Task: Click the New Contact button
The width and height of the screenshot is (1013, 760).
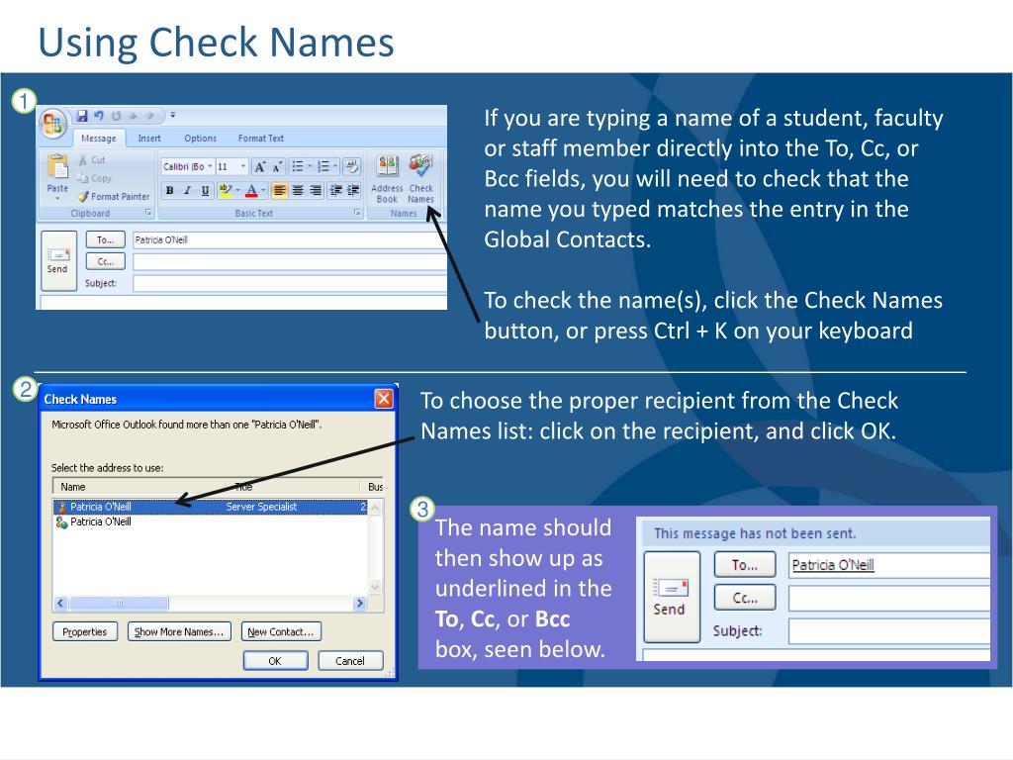Action: point(280,631)
